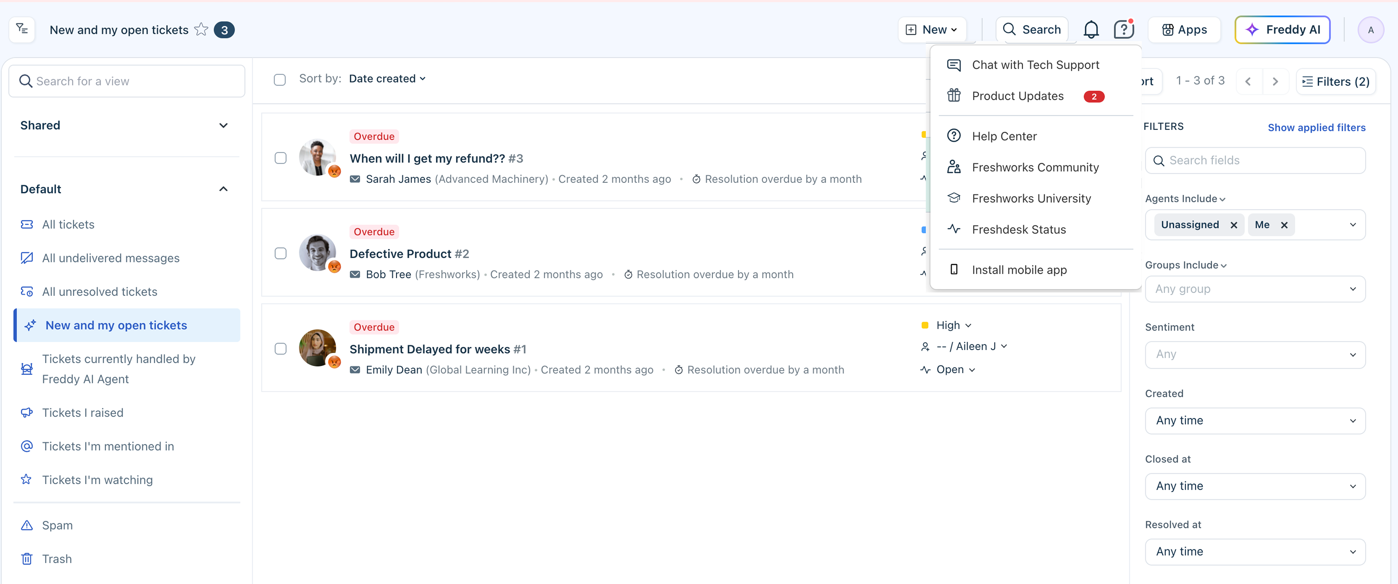Toggle the sidebar views menu icon
1398x584 pixels.
coord(22,29)
